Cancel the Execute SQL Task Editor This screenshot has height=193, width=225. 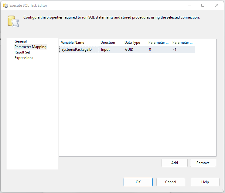coord(171,182)
